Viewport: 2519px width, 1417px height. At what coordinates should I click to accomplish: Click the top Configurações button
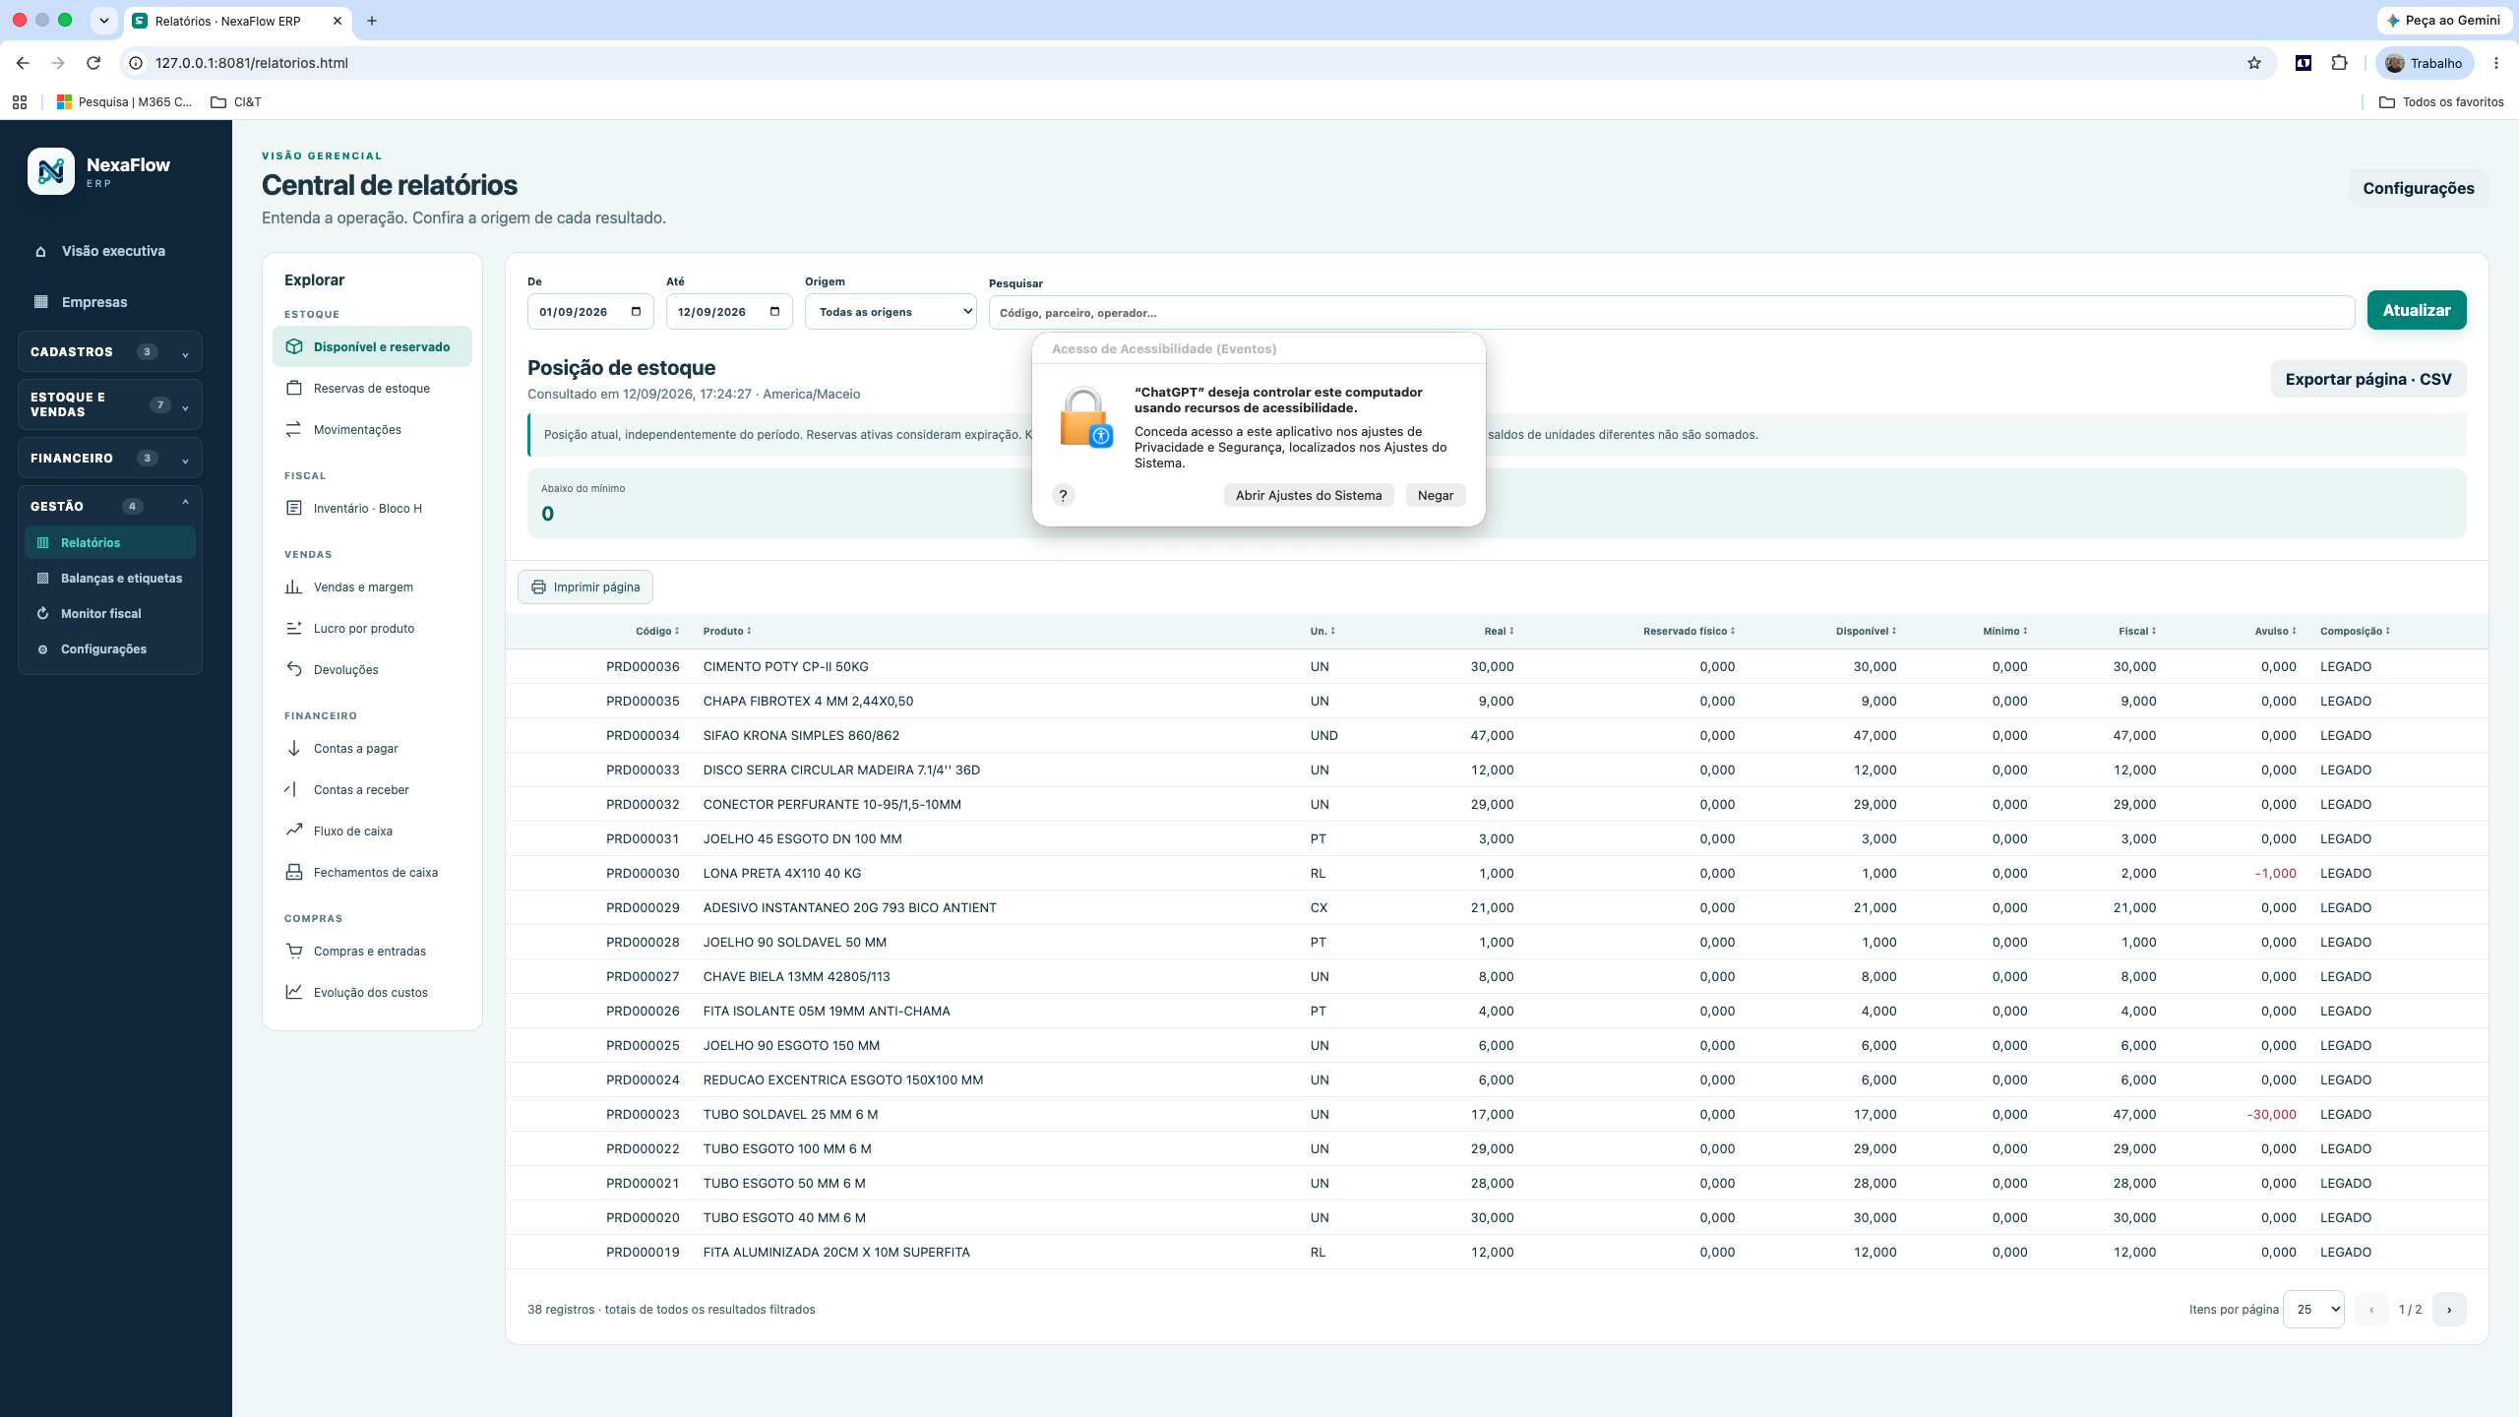click(2419, 189)
